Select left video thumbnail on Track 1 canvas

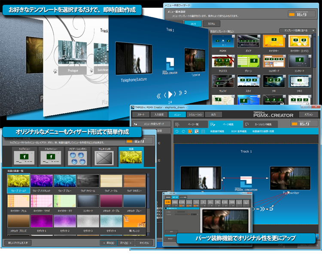coord(200,178)
